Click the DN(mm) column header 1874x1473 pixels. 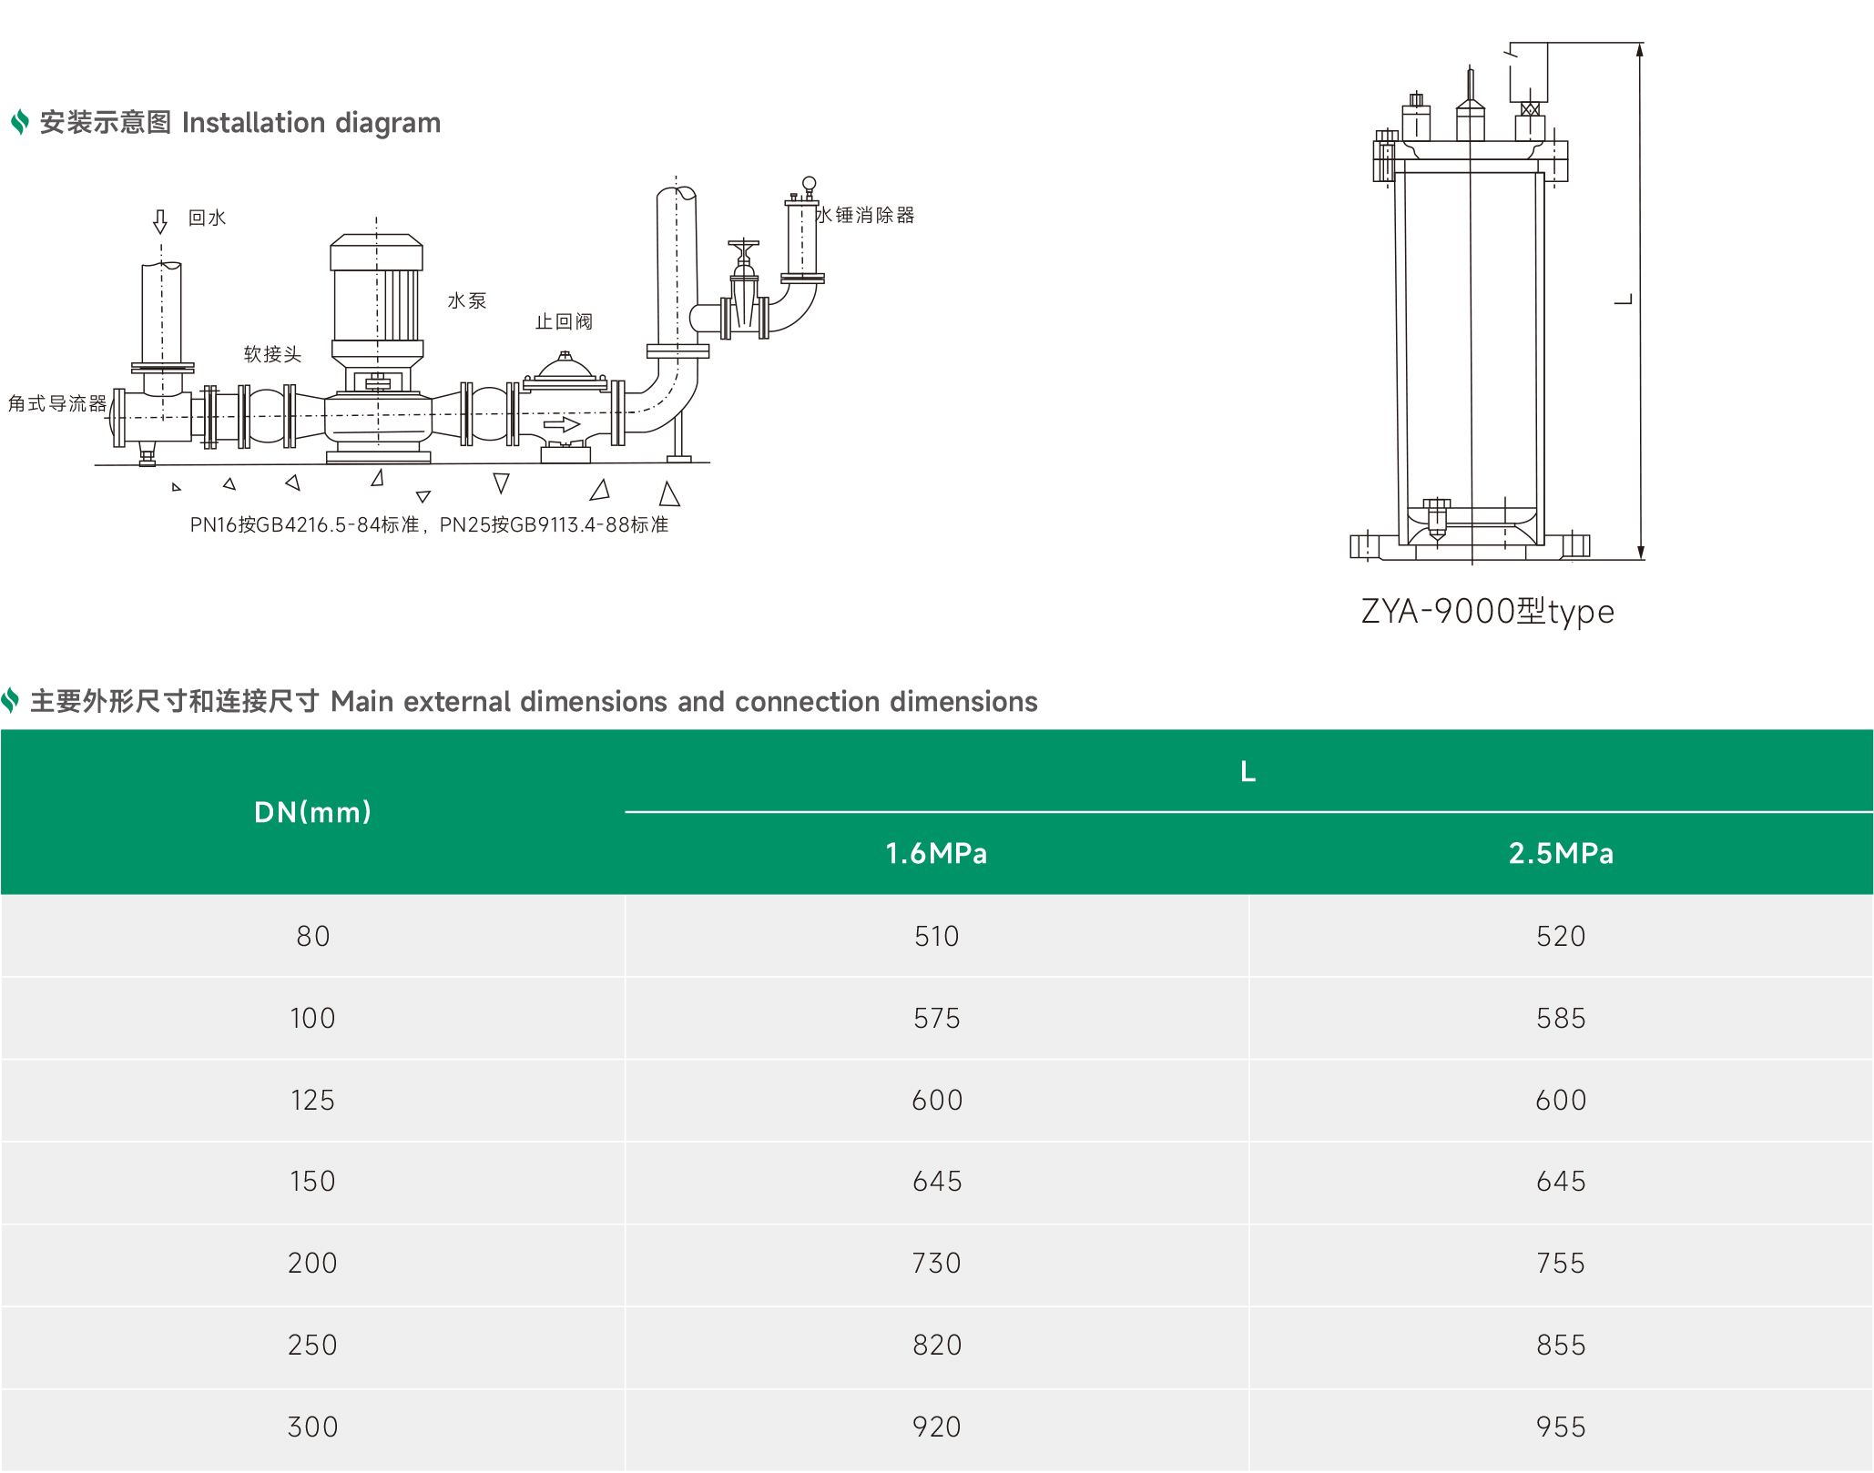[312, 811]
